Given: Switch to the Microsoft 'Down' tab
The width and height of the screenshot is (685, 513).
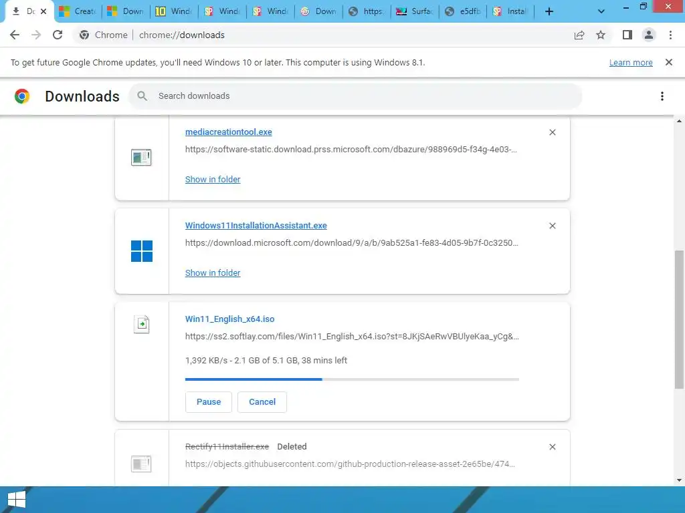Looking at the screenshot, I should [126, 11].
